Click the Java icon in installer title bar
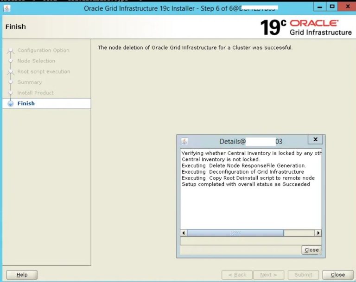 coord(7,8)
